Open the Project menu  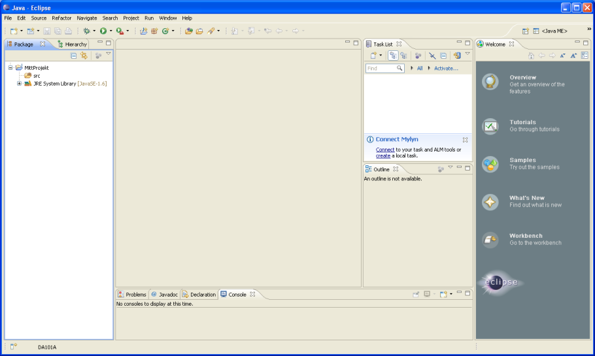pos(131,18)
